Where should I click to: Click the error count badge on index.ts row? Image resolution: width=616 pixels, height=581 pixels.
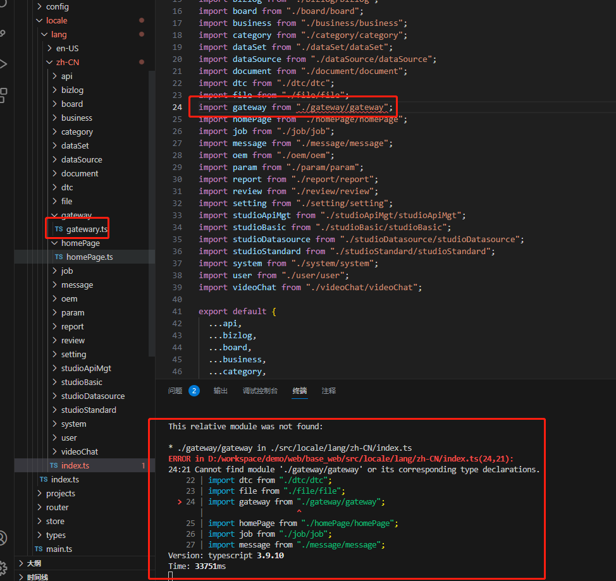(x=144, y=465)
